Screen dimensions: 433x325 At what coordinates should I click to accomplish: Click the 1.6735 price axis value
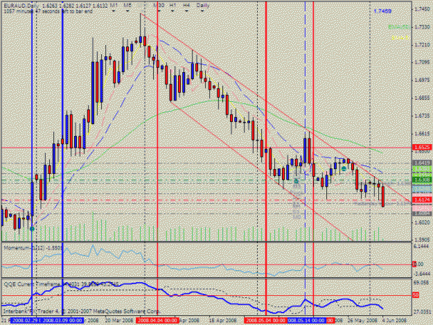(x=423, y=116)
